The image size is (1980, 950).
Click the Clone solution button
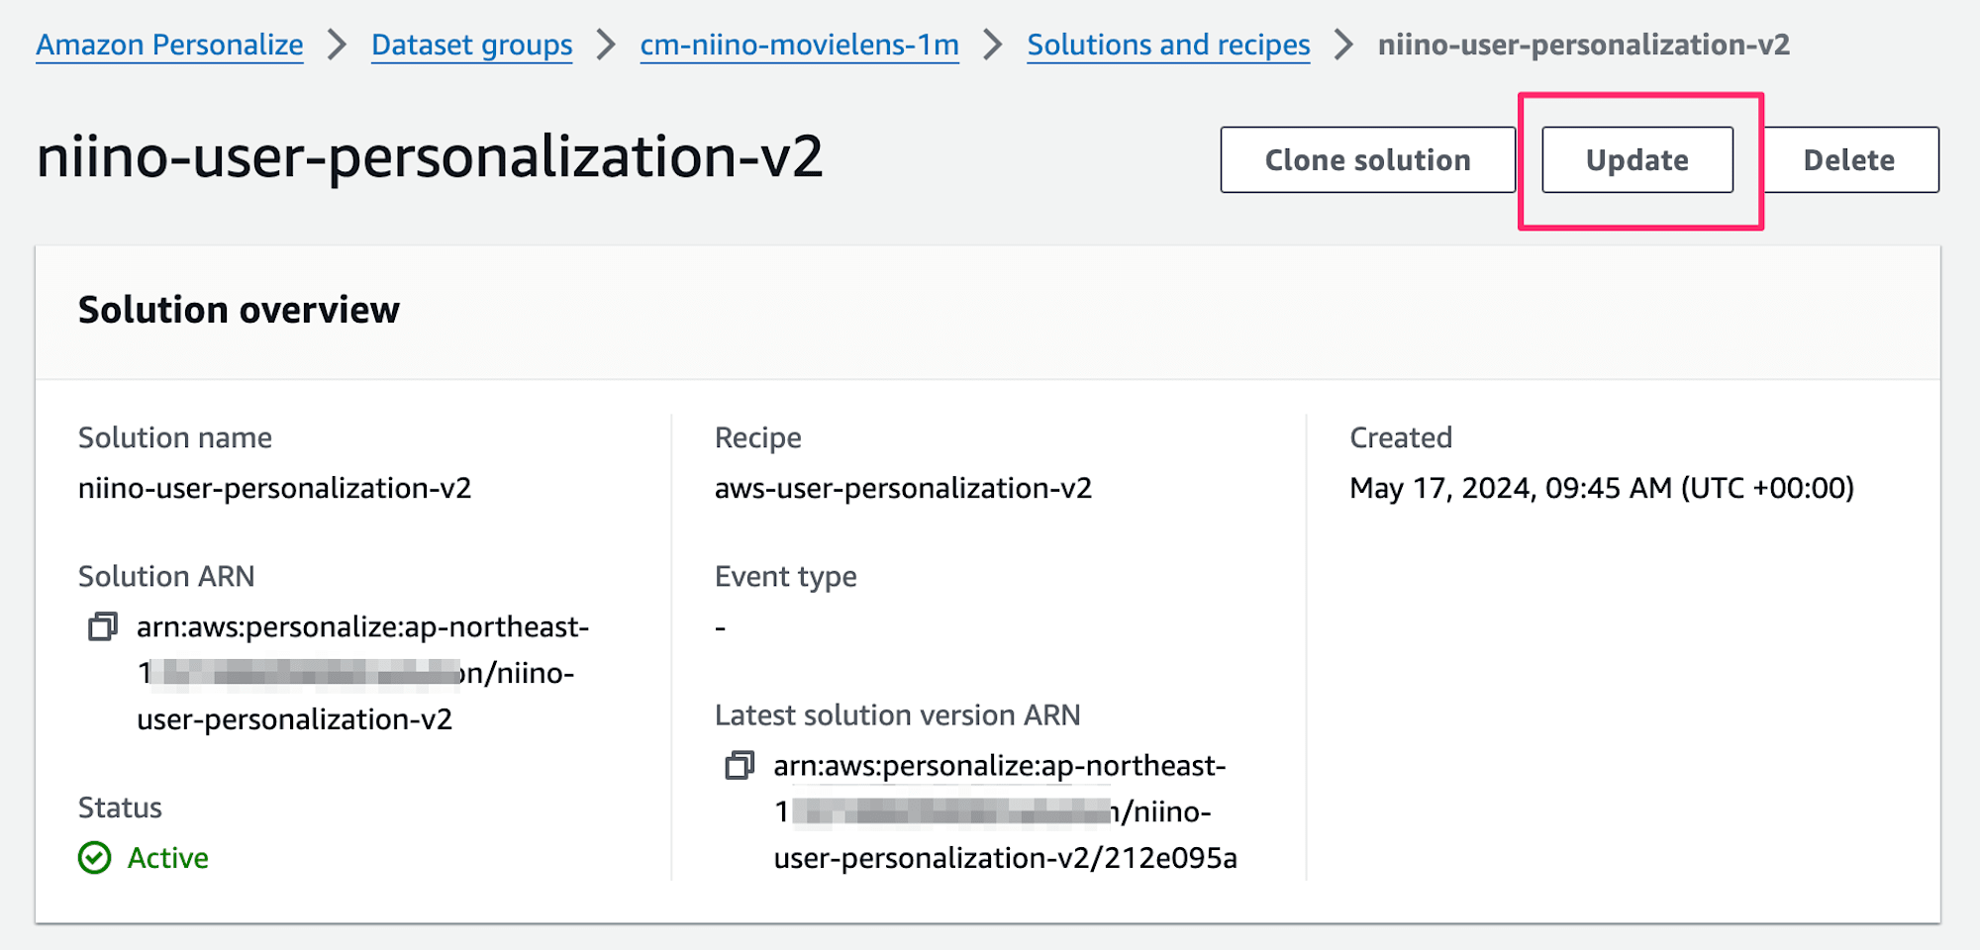pos(1367,159)
